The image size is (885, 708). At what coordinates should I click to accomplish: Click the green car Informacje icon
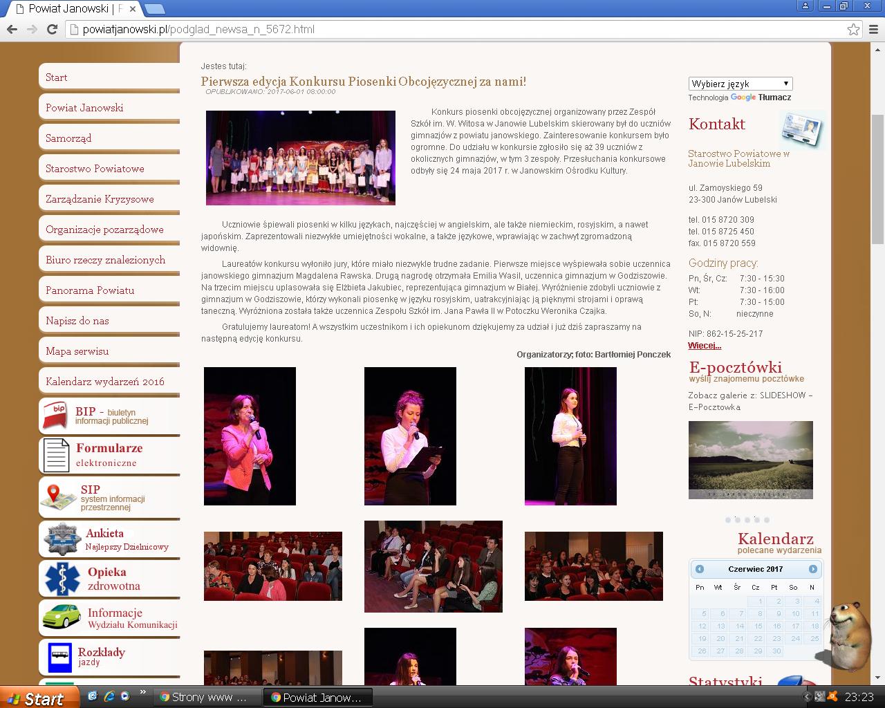point(61,616)
